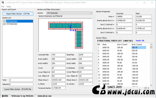Click the application icon in title bar
Viewport: 156px width, 98px height.
pos(3,2)
